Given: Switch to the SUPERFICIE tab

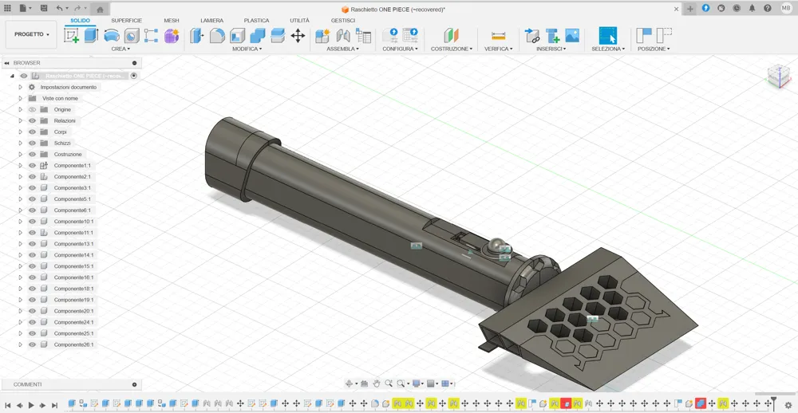Looking at the screenshot, I should pos(127,21).
